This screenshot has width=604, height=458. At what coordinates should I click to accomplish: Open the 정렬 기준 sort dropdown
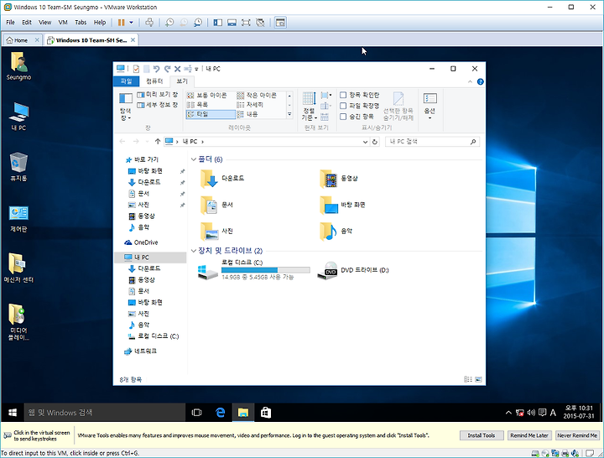click(309, 107)
